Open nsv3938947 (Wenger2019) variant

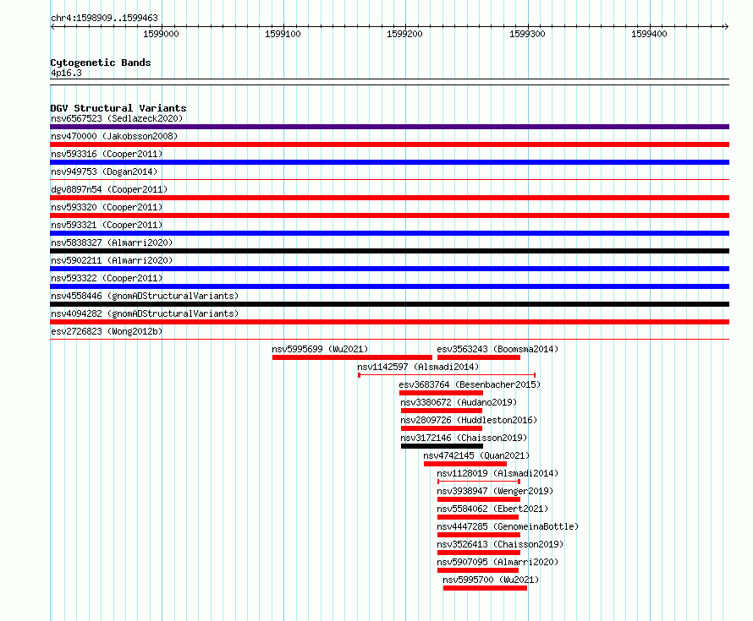pos(495,491)
